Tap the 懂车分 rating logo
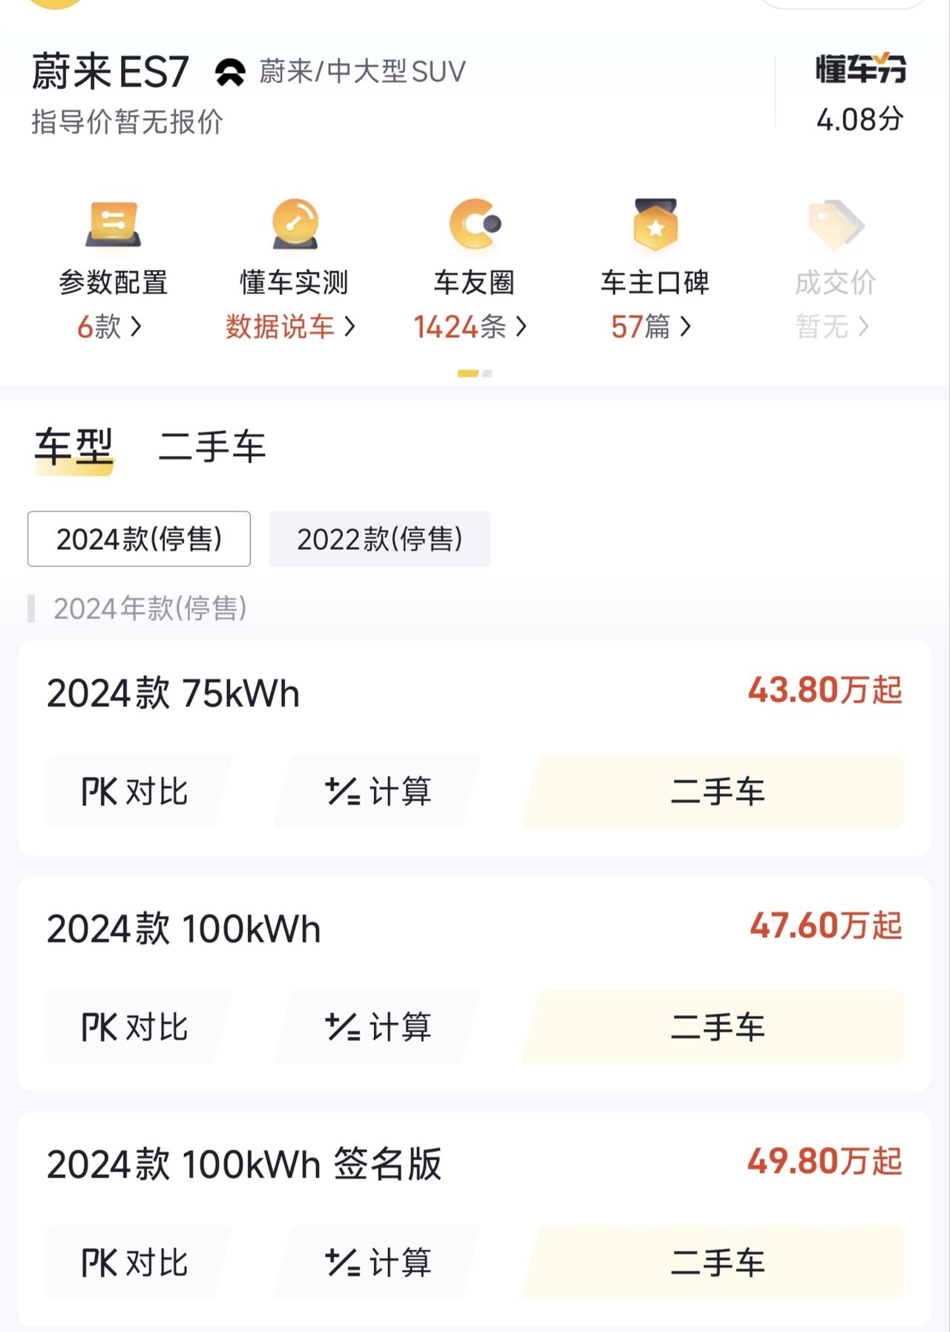 click(x=860, y=68)
